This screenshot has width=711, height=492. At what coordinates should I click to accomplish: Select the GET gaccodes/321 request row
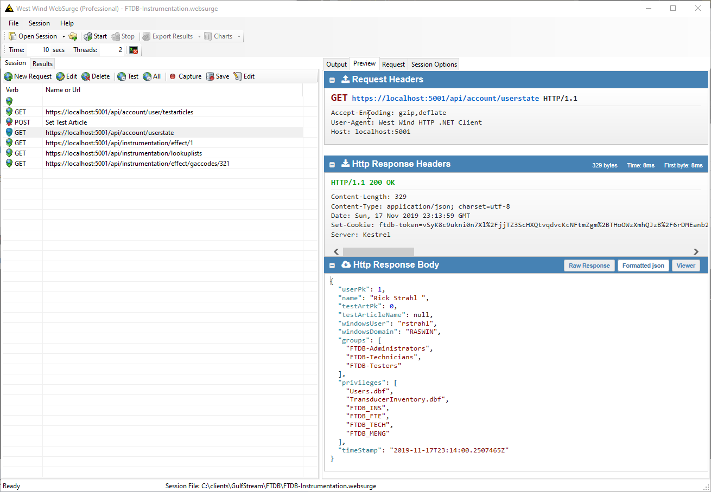153,164
